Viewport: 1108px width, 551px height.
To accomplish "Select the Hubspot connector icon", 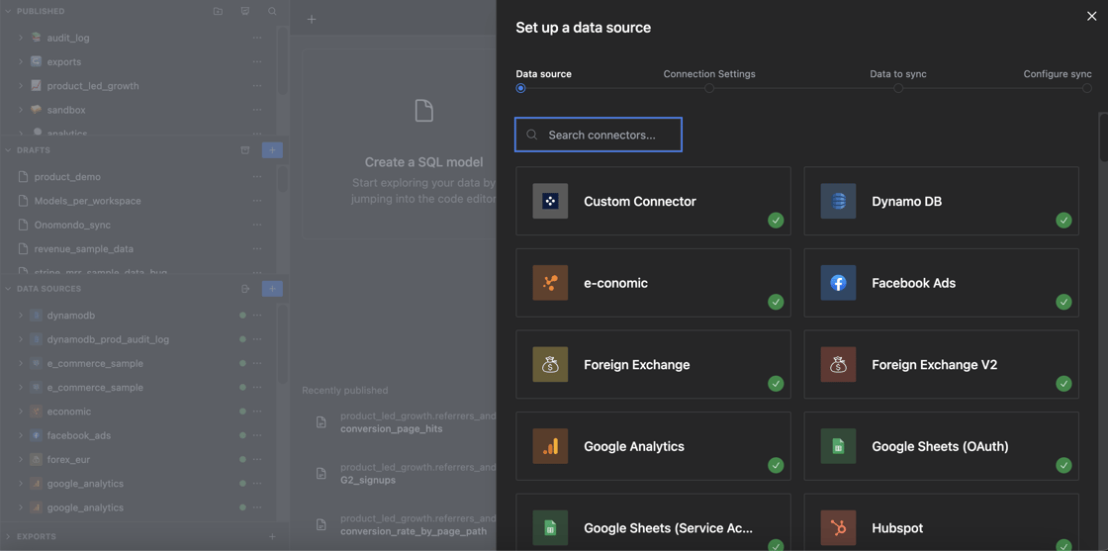I will click(x=838, y=527).
